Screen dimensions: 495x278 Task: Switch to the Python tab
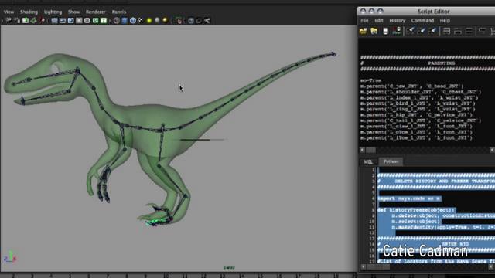[x=391, y=161]
